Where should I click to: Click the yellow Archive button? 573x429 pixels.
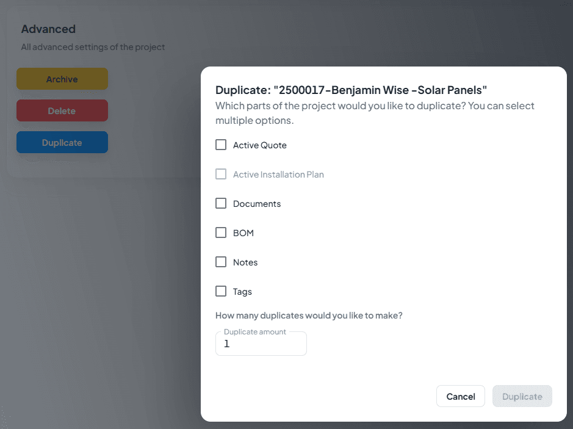tap(62, 79)
